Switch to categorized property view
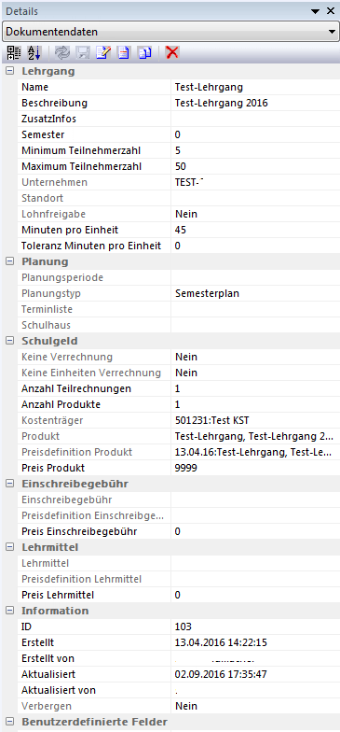 pos(13,52)
